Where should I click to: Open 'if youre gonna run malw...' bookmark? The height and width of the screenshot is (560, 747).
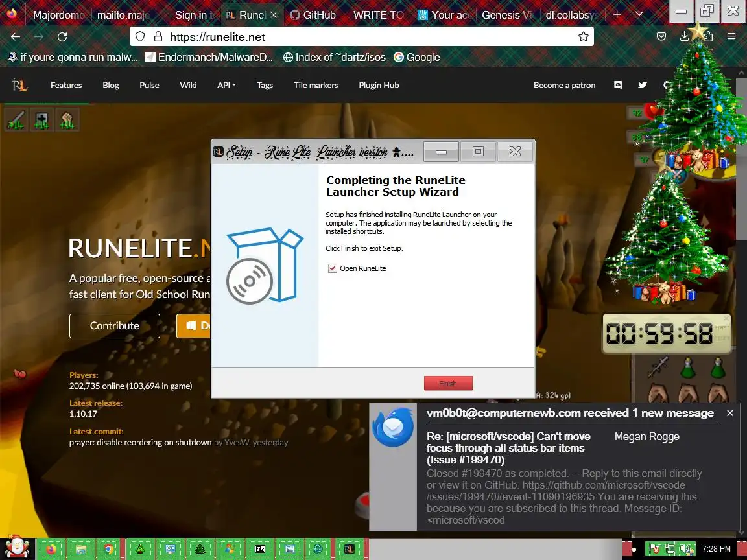coord(73,57)
